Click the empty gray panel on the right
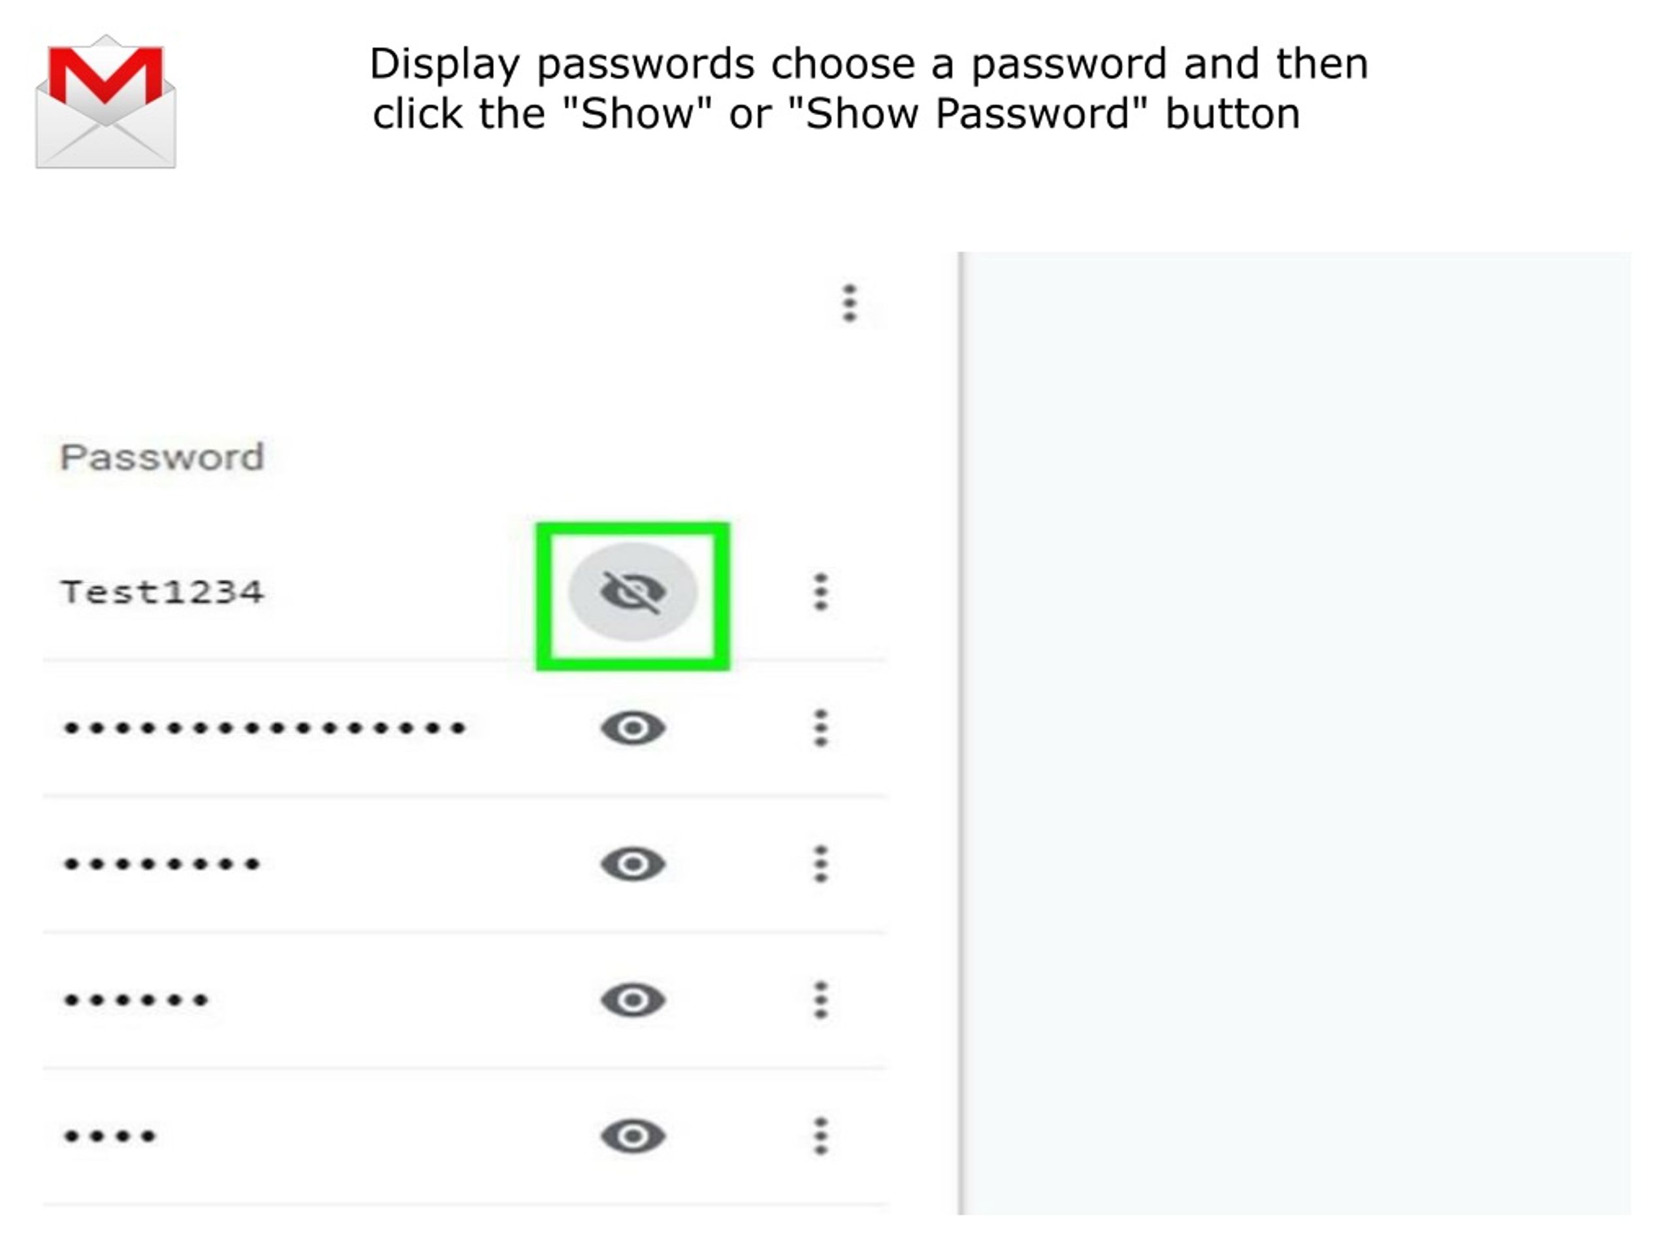Image resolution: width=1672 pixels, height=1254 pixels. [1298, 733]
